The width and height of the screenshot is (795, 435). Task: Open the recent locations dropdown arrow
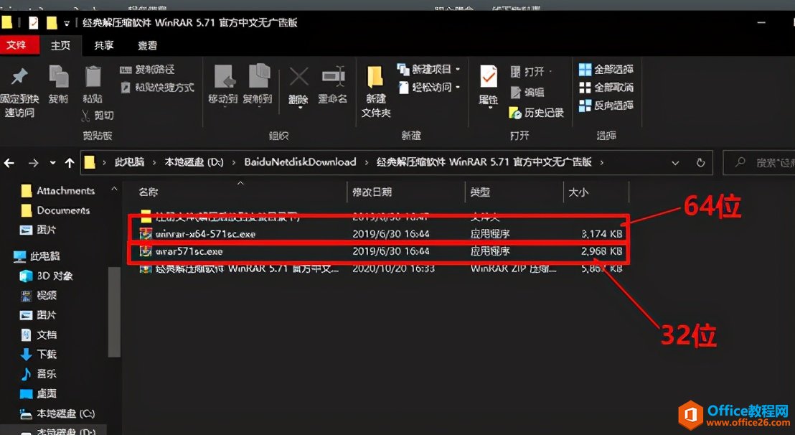(x=52, y=163)
